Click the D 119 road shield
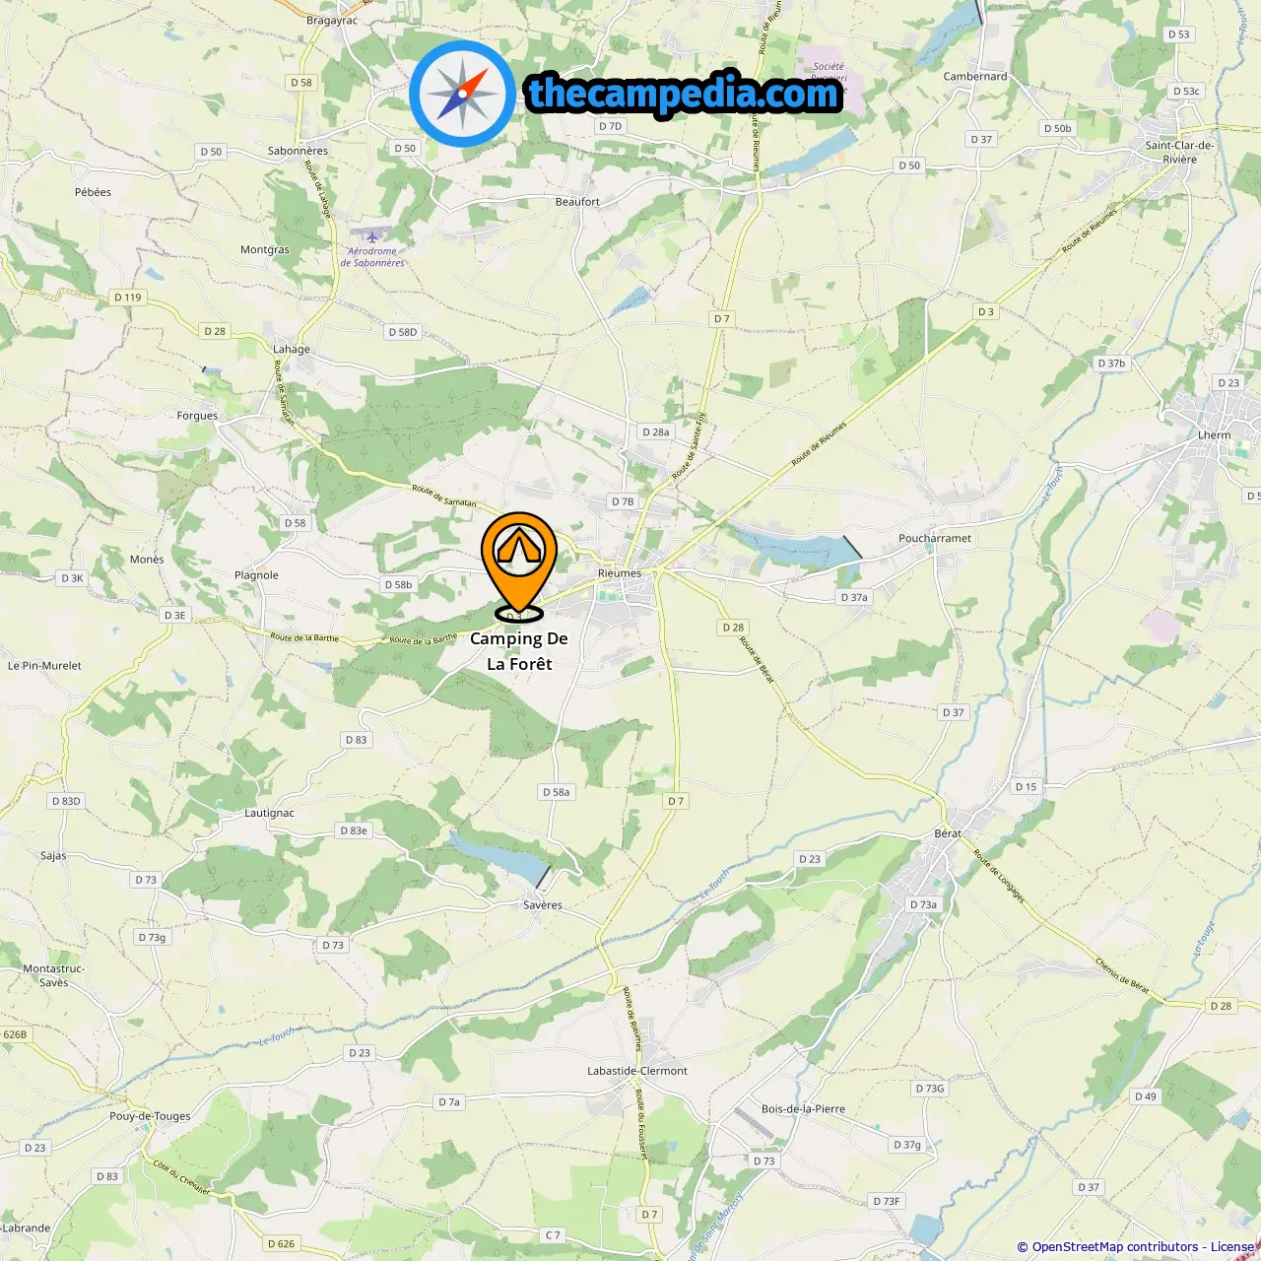 coord(128,297)
